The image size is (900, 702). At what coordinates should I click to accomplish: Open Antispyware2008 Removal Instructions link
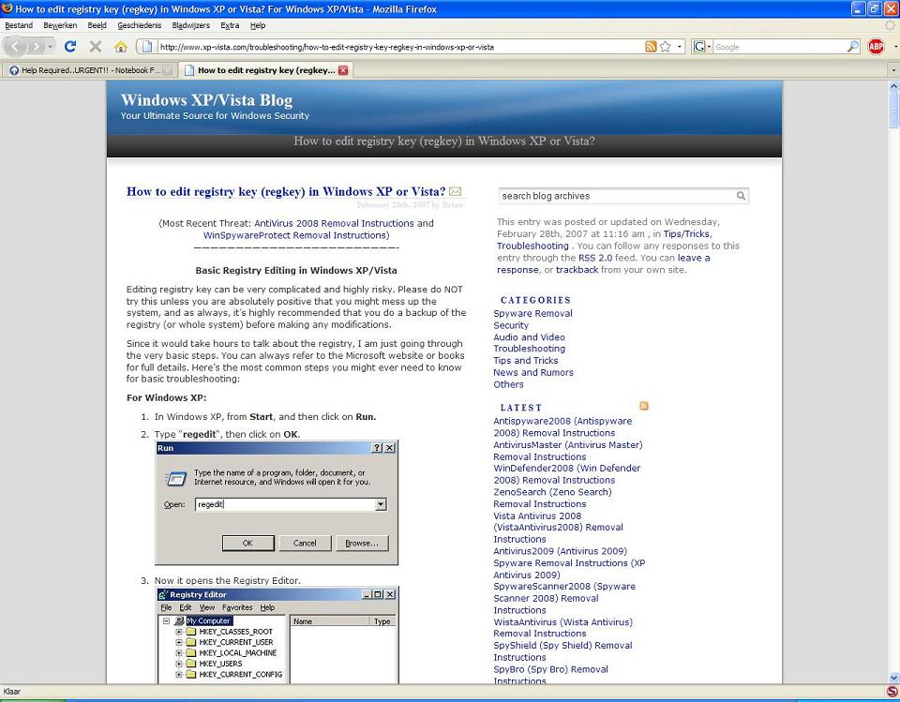coord(562,427)
